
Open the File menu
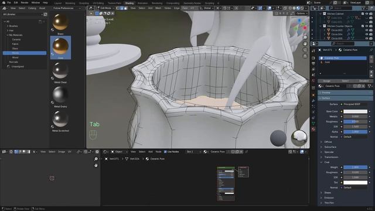point(9,2)
